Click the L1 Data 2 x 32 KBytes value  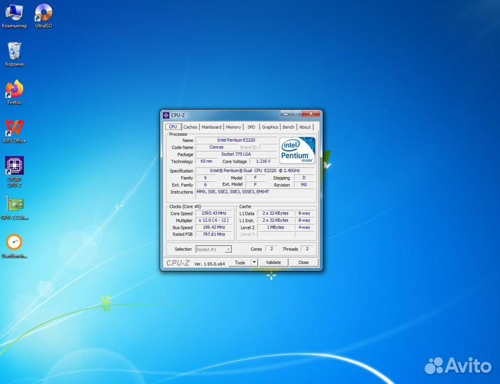pyautogui.click(x=275, y=213)
